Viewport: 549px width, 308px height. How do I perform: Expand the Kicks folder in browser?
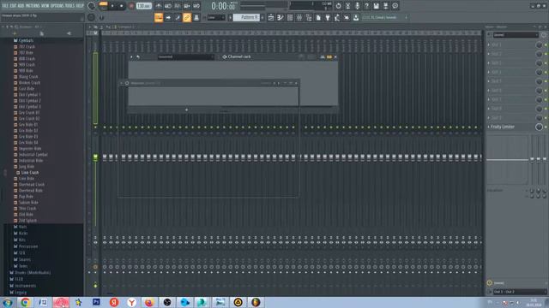(x=21, y=234)
